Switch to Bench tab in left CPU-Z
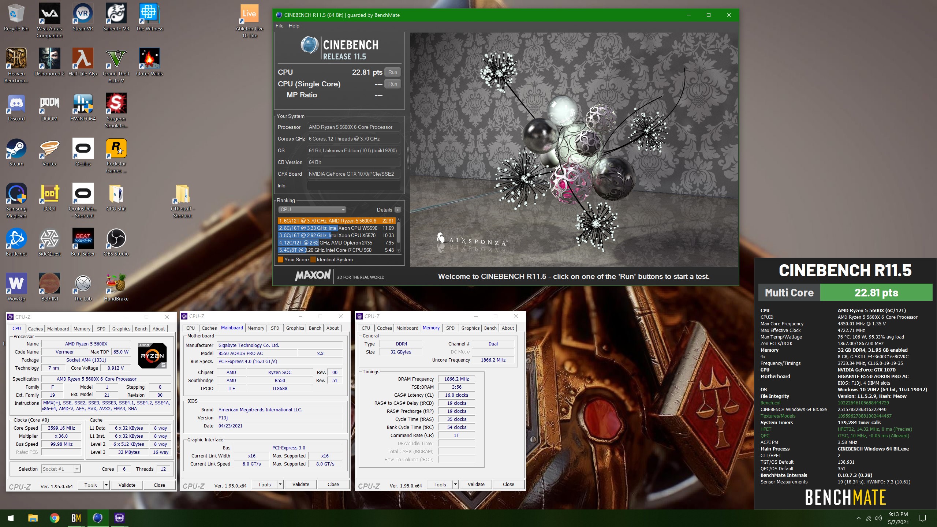The image size is (937, 527). tap(141, 329)
